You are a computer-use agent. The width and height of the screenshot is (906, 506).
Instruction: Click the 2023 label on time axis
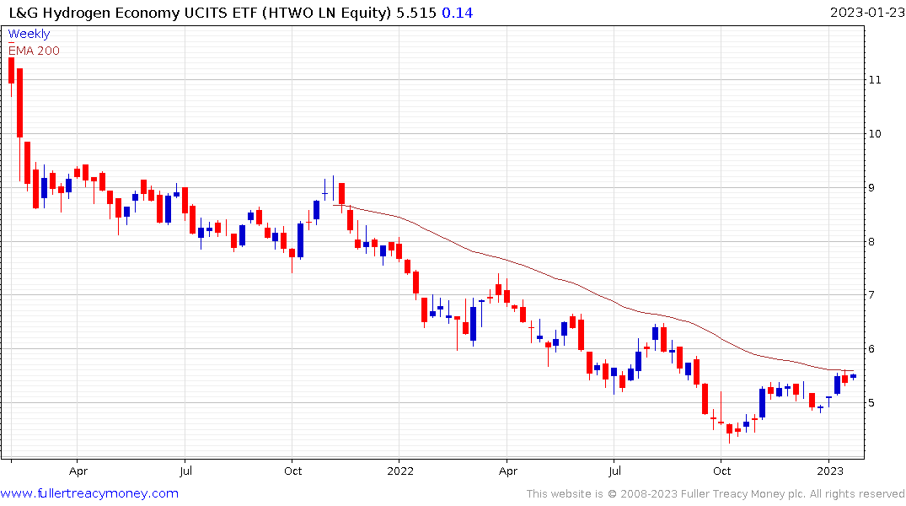pyautogui.click(x=830, y=471)
